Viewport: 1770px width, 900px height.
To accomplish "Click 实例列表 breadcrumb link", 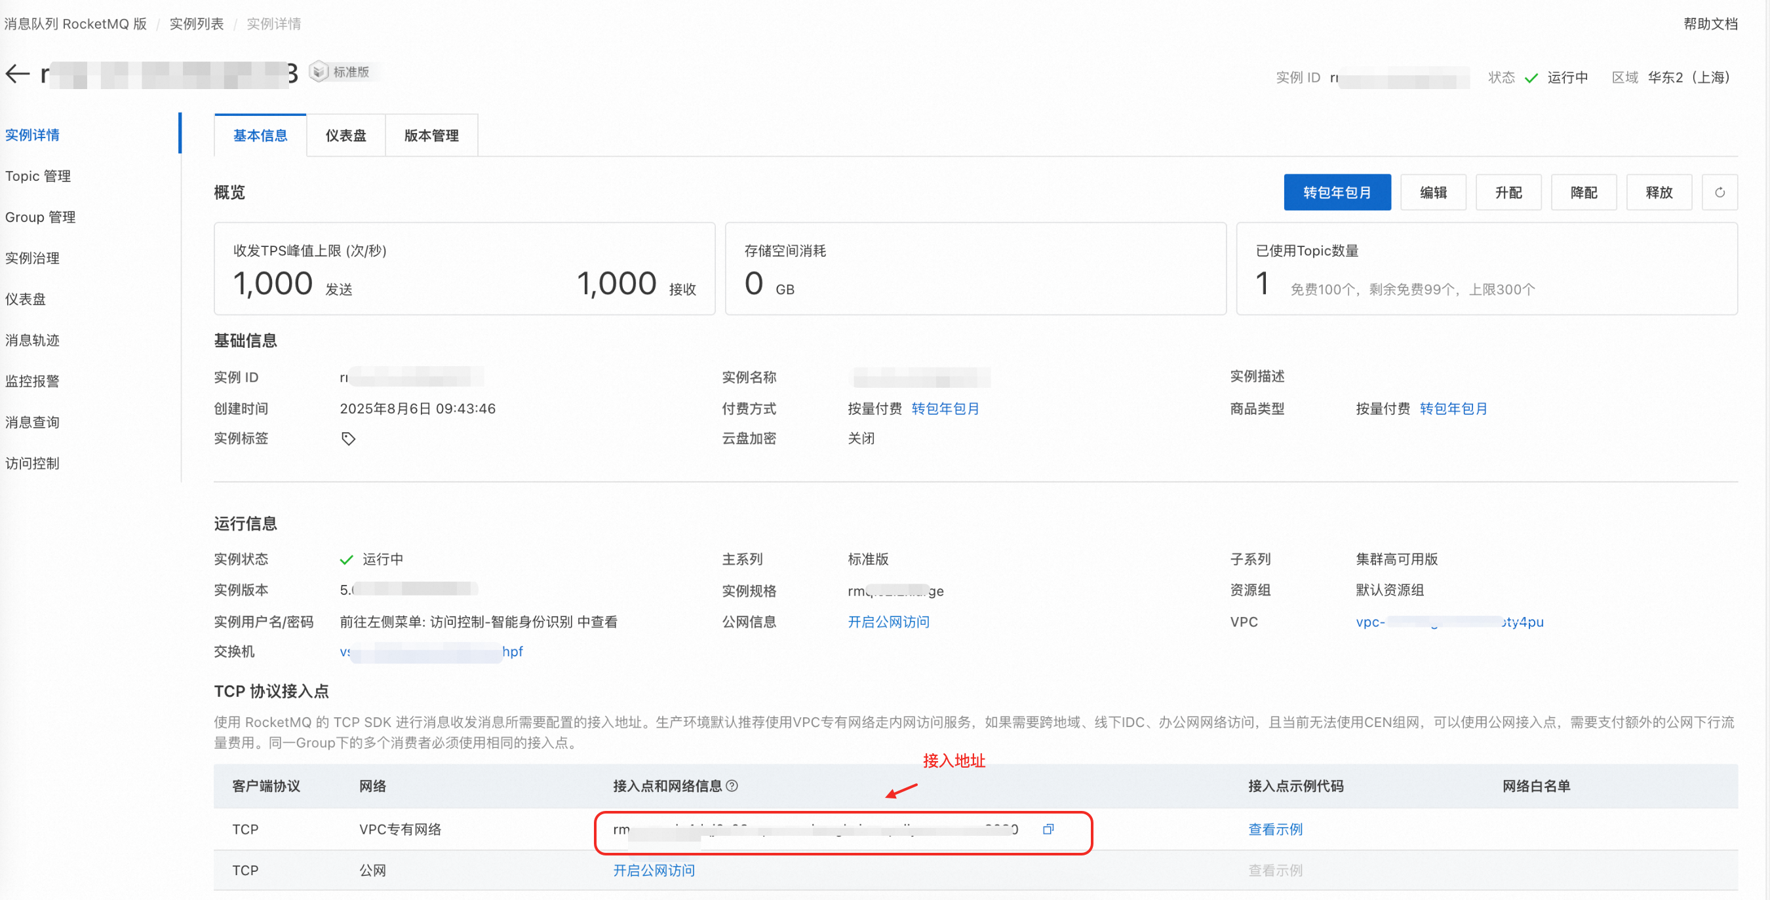I will tap(197, 24).
